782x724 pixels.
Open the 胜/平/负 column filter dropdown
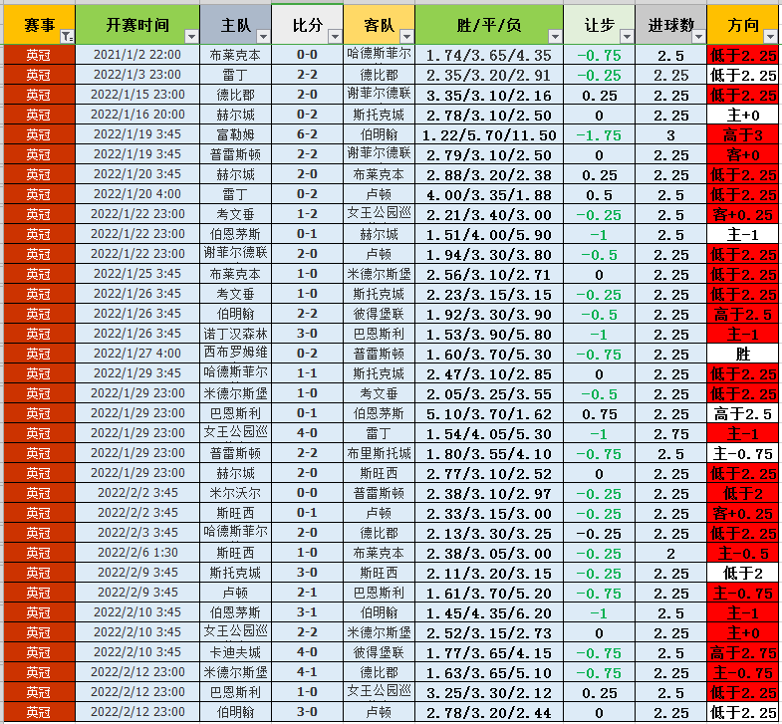click(555, 37)
